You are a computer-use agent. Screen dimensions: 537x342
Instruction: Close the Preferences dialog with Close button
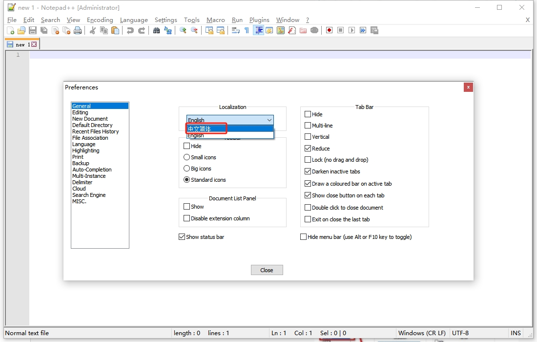click(267, 270)
